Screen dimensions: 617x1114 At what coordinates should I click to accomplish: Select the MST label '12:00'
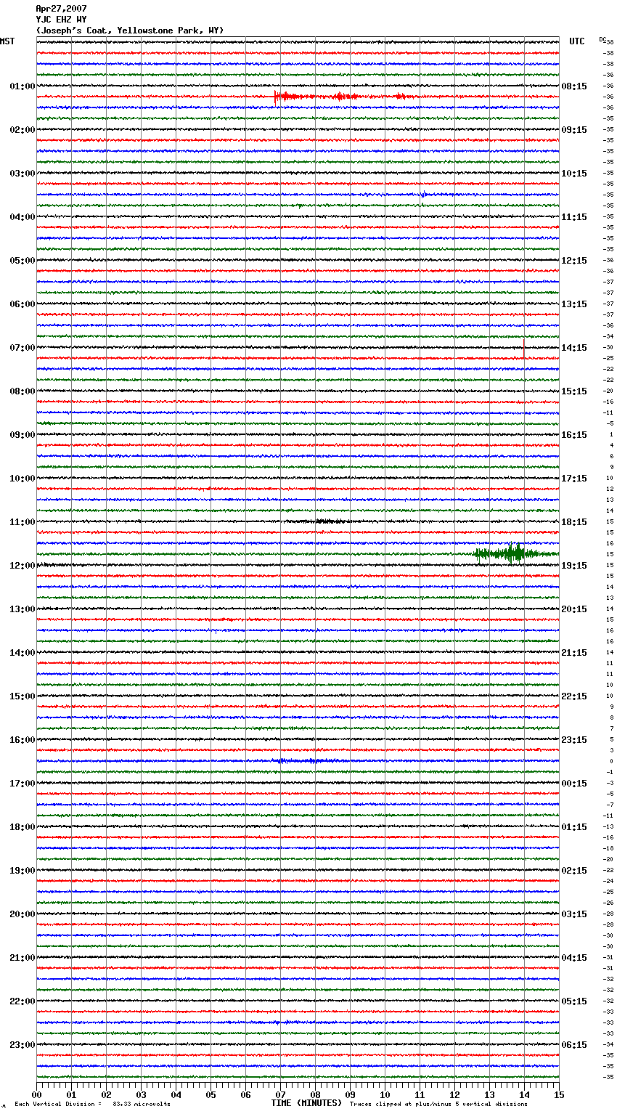tap(23, 566)
